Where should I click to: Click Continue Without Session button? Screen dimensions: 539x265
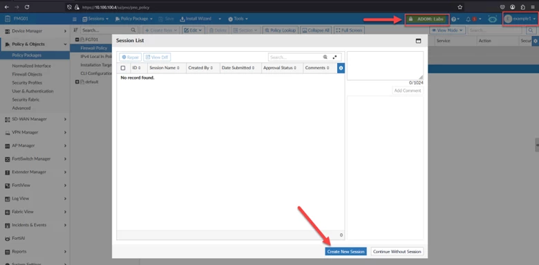[397, 252]
